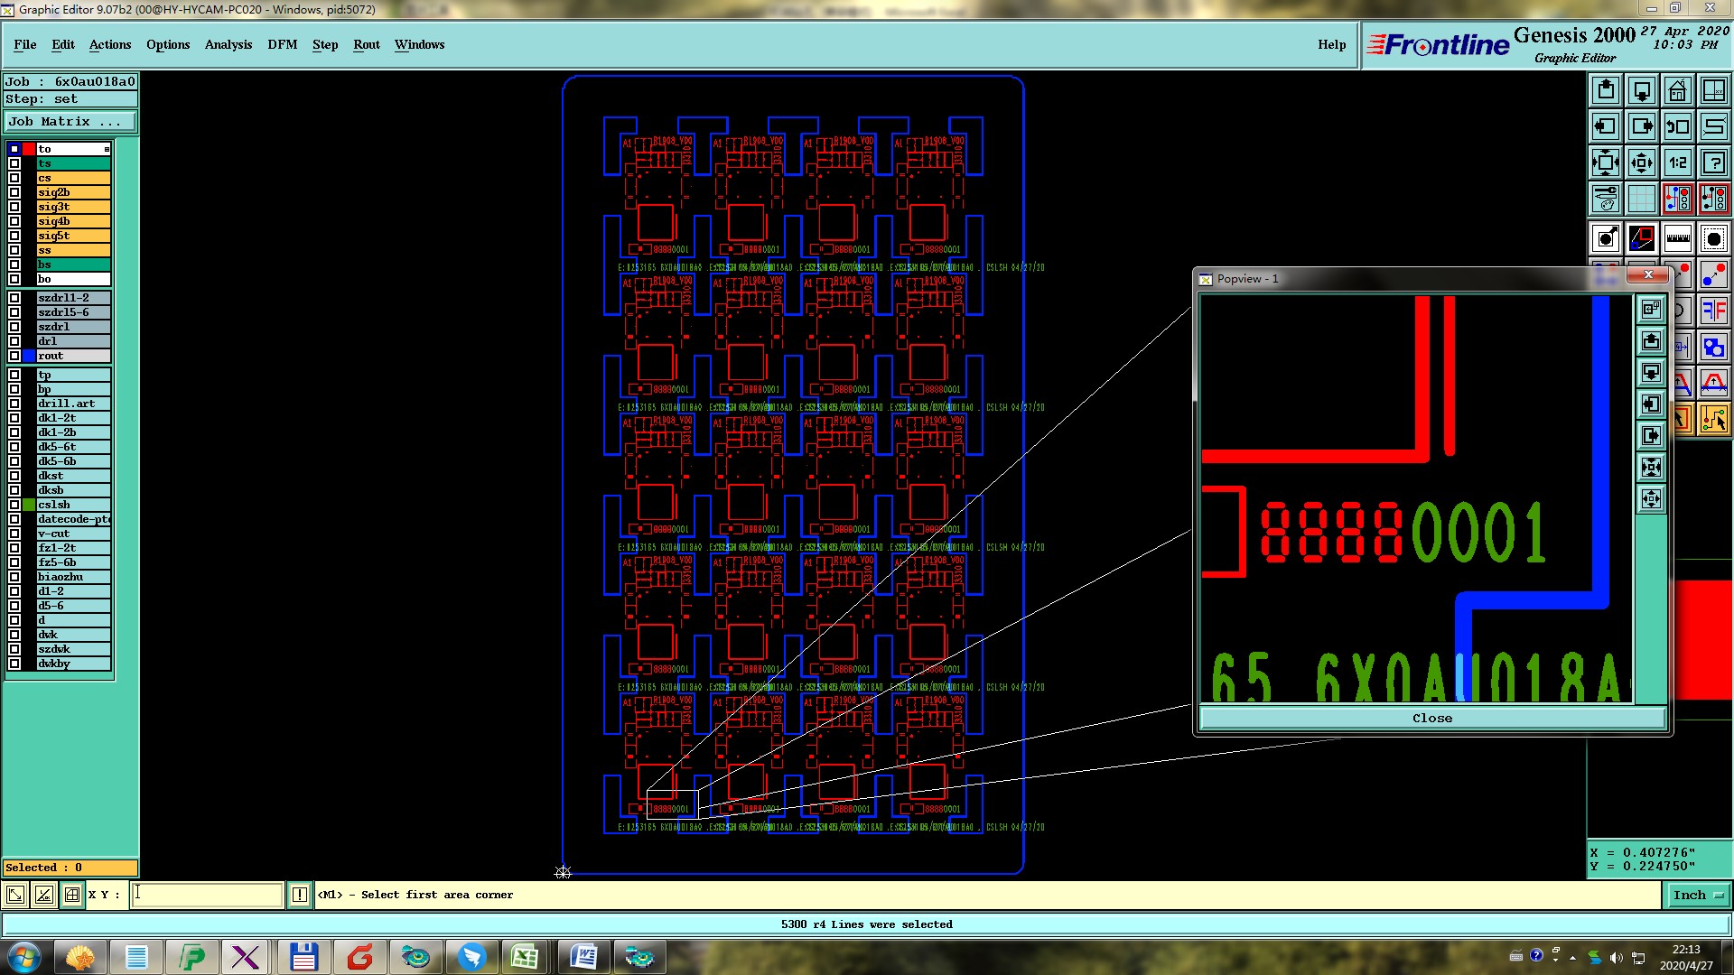
Task: Open the wrench and palette settings icon
Action: 1605,199
